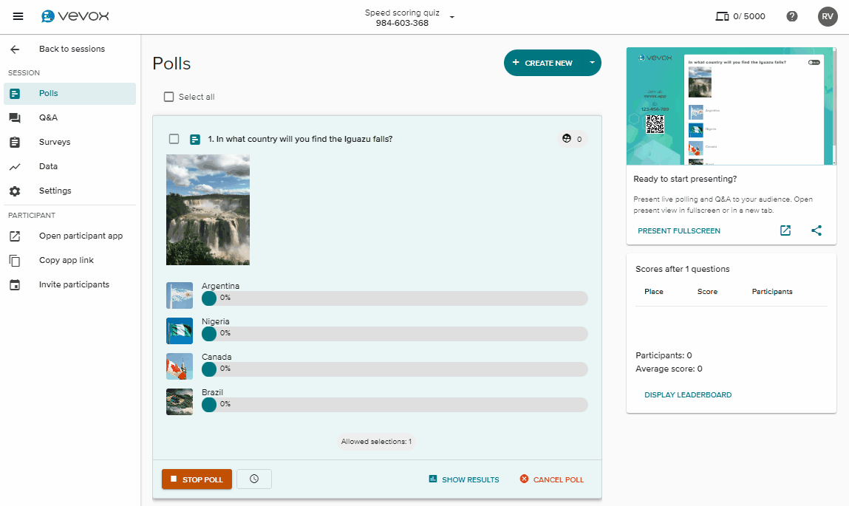This screenshot has width=849, height=506.
Task: Click Cancel Poll
Action: click(552, 479)
